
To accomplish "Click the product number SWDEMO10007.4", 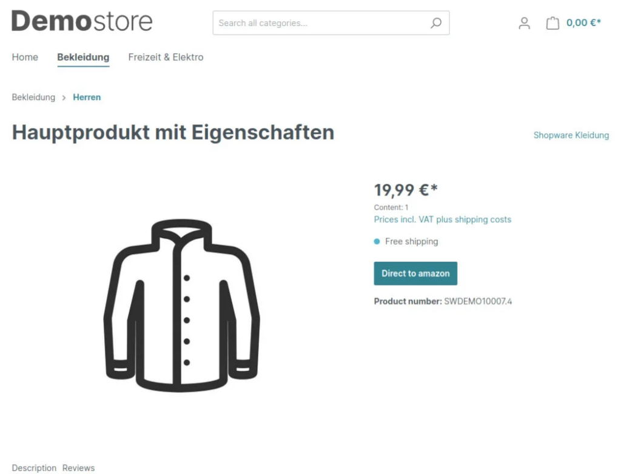I will click(x=478, y=301).
